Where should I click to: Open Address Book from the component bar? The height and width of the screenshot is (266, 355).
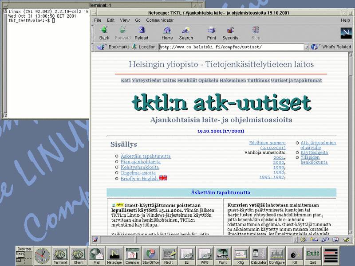335,239
